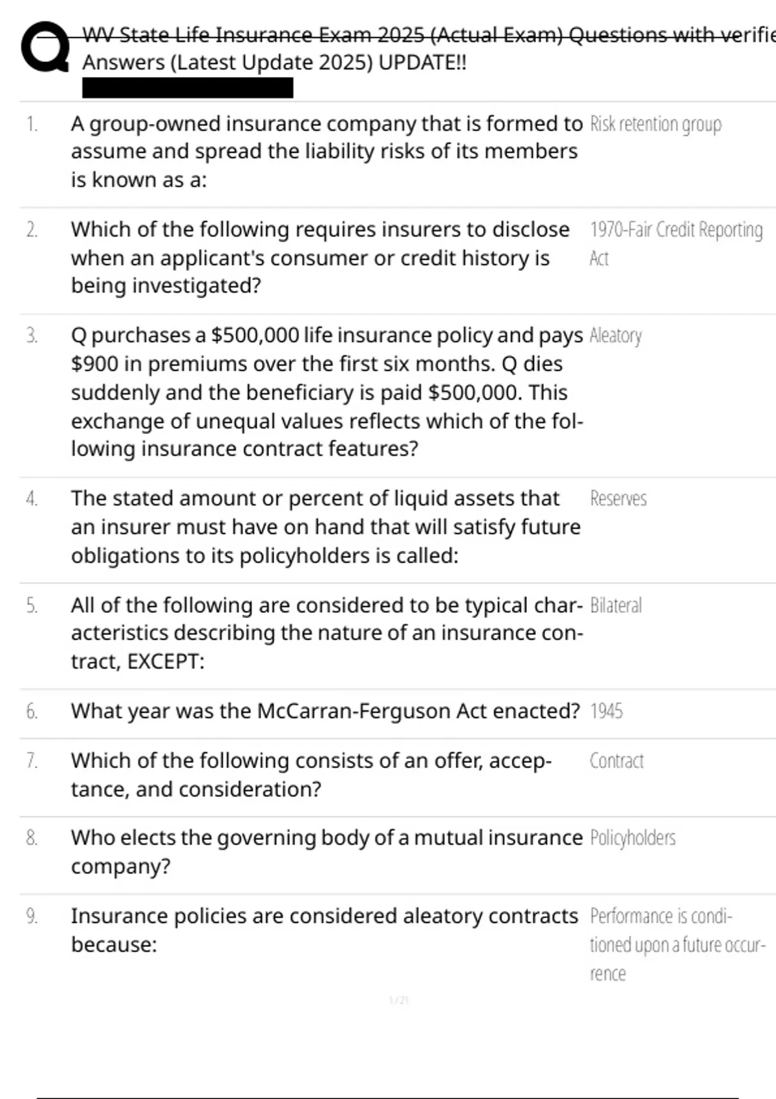Select the "Risk retention group" answer
This screenshot has width=776, height=1099.
[656, 123]
